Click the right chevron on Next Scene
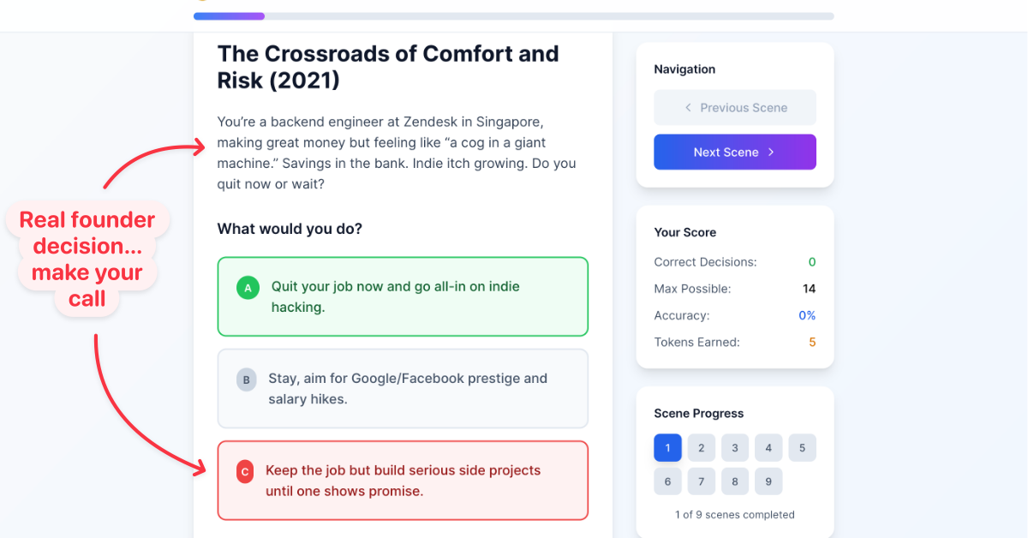 771,152
